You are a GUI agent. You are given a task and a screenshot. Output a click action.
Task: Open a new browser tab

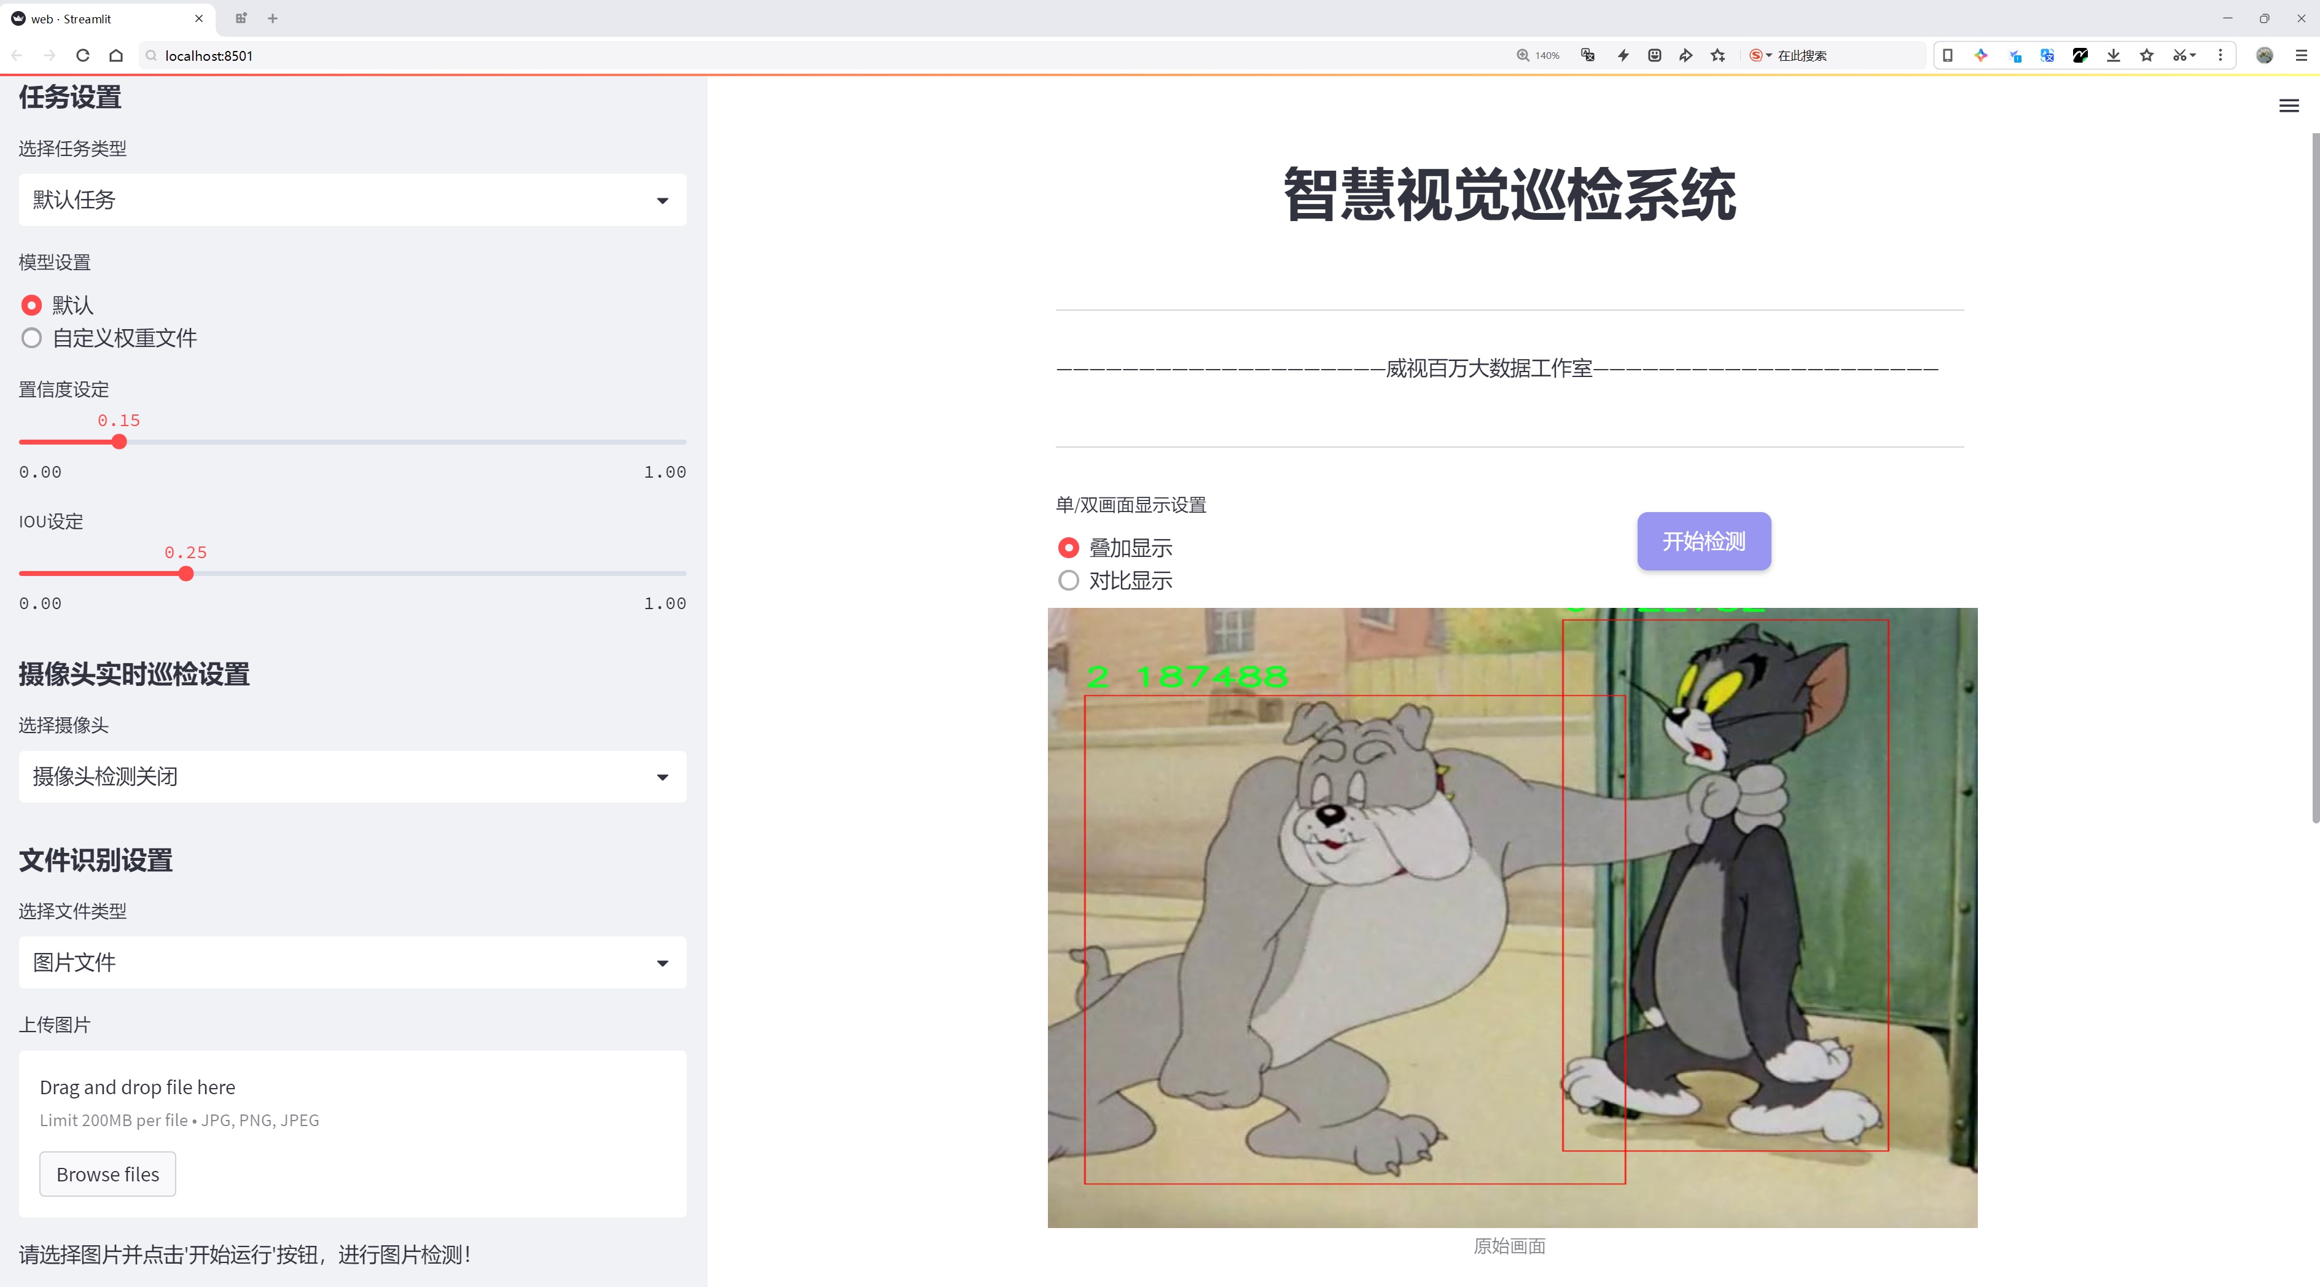click(x=273, y=18)
